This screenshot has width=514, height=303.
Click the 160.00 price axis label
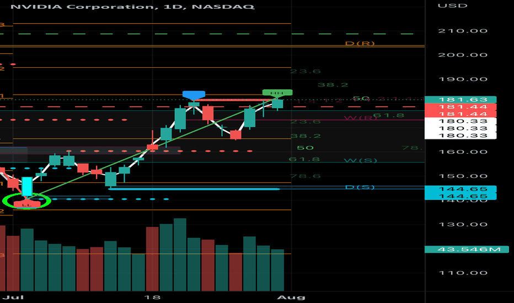(463, 152)
